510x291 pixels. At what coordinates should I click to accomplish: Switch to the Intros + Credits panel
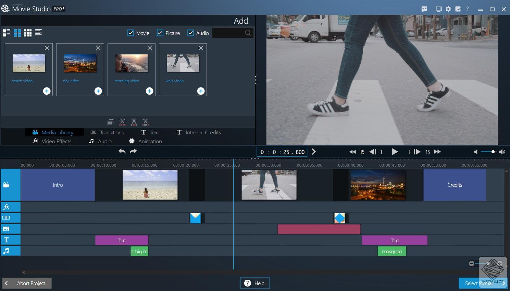199,132
